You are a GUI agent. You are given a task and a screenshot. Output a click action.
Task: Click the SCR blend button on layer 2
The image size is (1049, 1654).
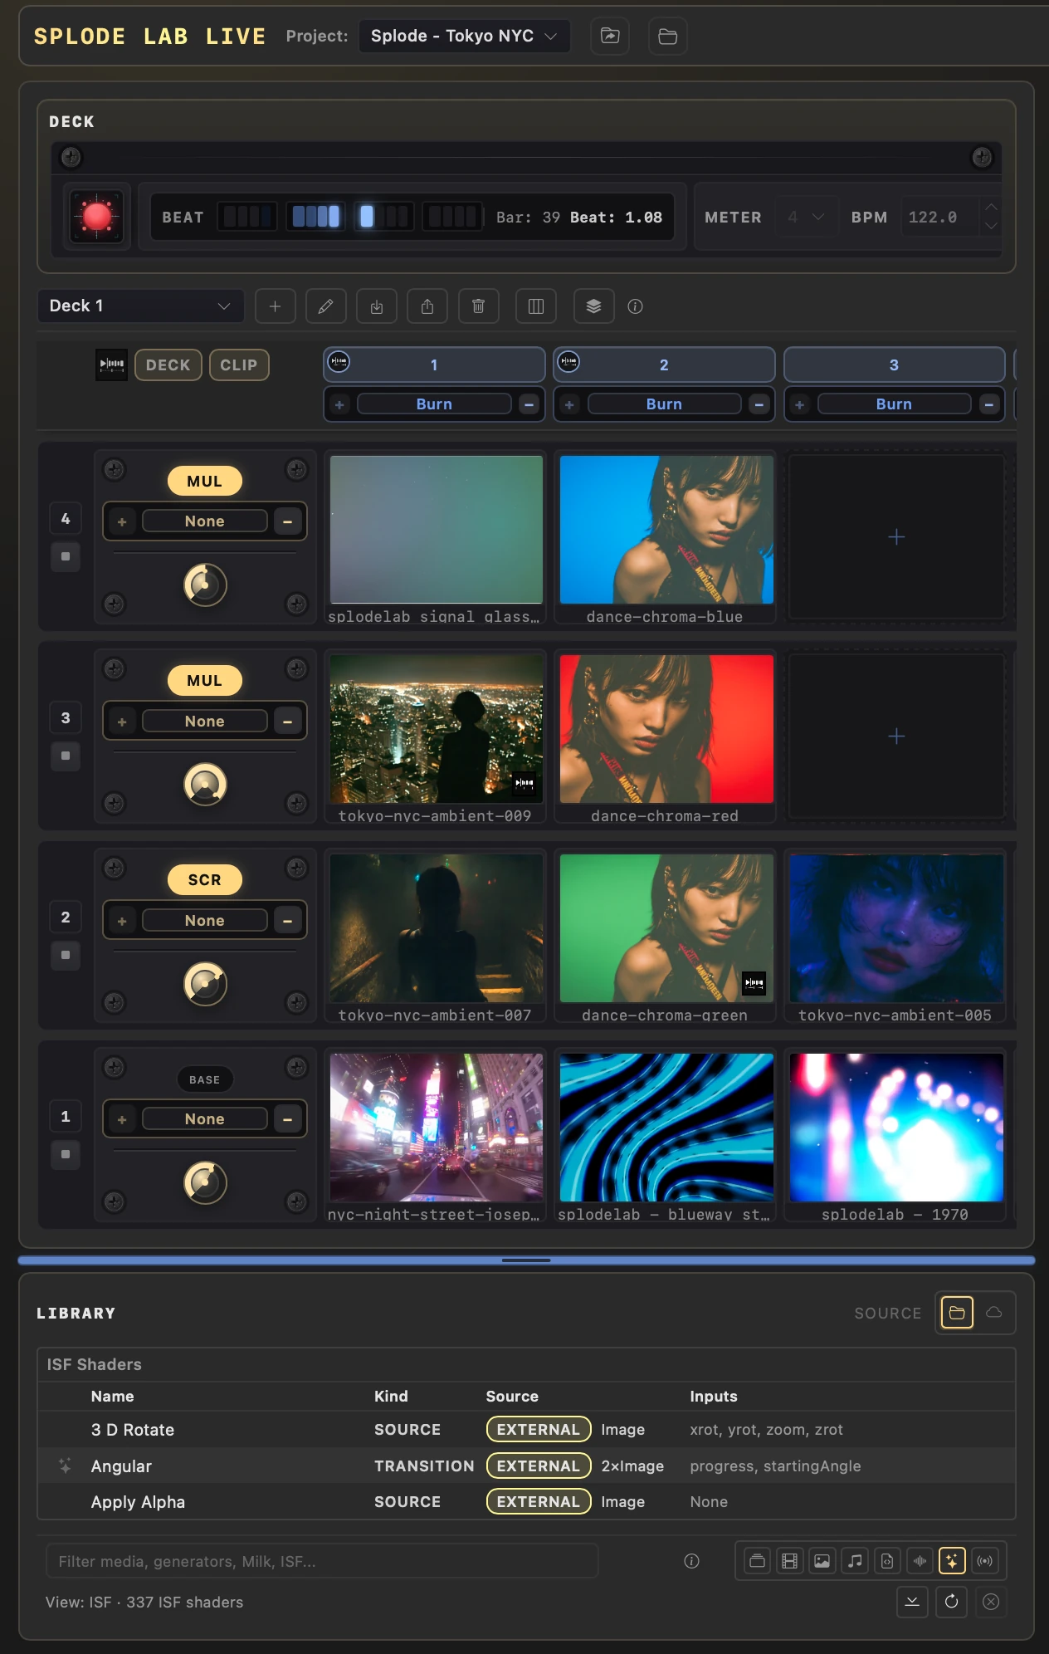[x=205, y=879]
